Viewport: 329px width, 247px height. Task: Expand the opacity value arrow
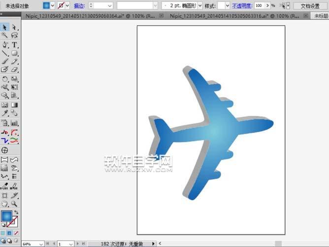coord(267,5)
